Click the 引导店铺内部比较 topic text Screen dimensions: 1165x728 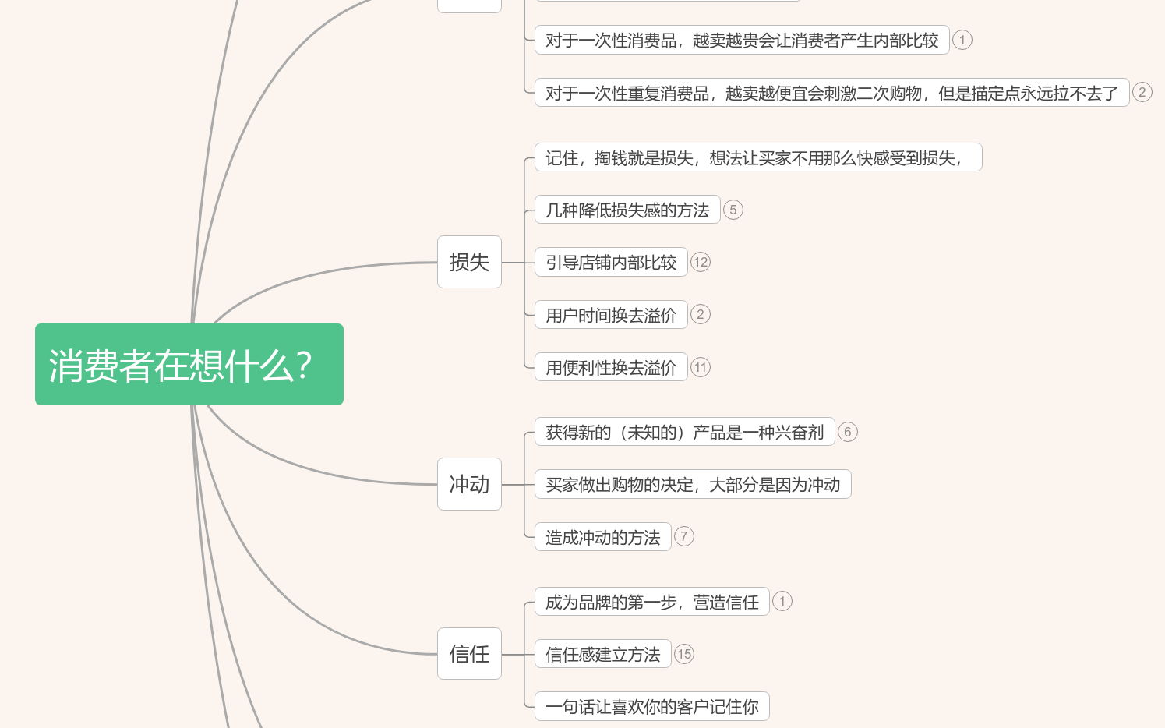611,263
